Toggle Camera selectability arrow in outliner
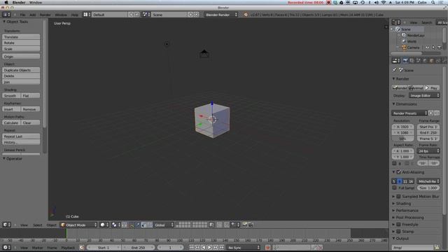The width and height of the screenshot is (448, 252). click(x=433, y=48)
